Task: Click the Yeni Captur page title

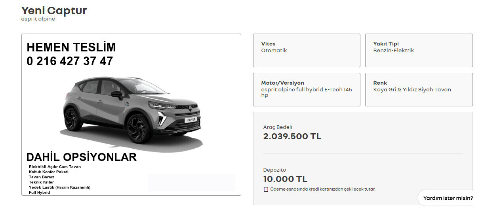Action: (x=54, y=10)
